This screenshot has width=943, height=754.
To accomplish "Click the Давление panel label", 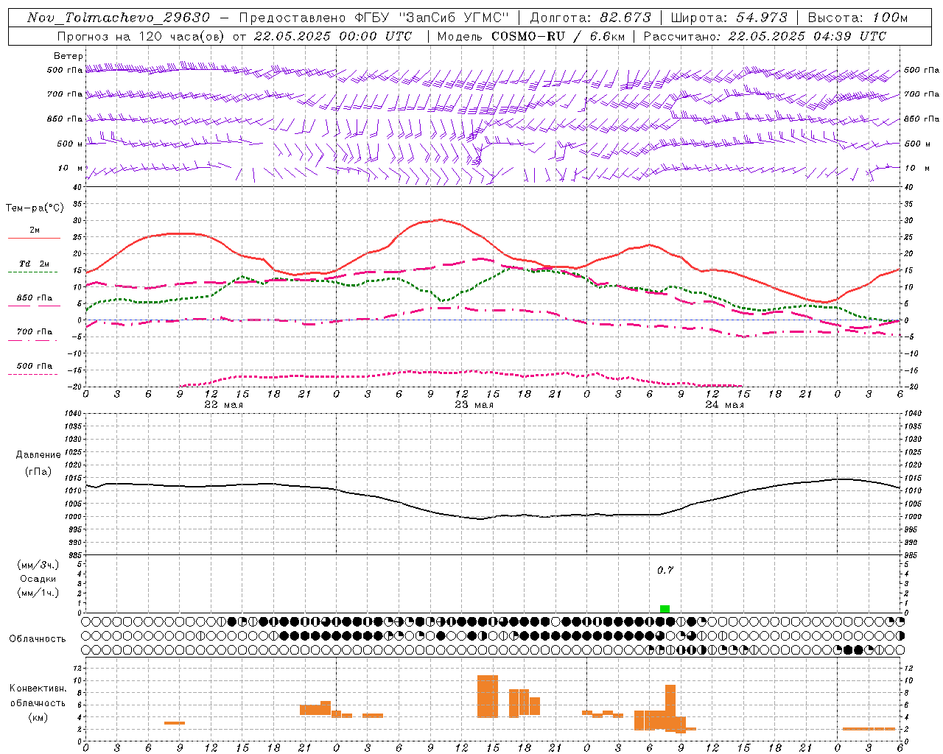I will click(38, 455).
